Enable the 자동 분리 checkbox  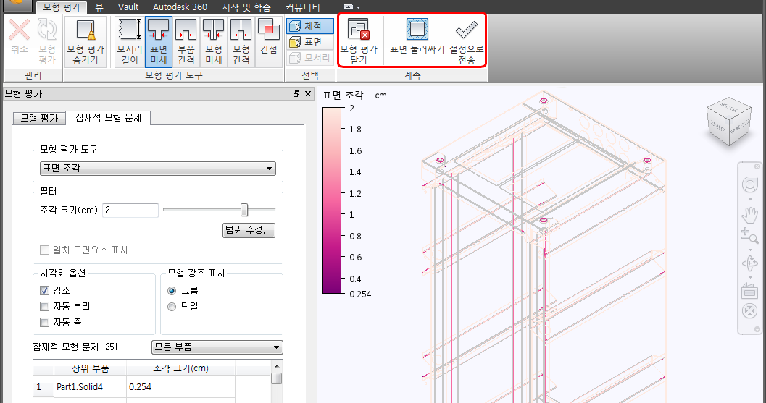click(x=44, y=306)
